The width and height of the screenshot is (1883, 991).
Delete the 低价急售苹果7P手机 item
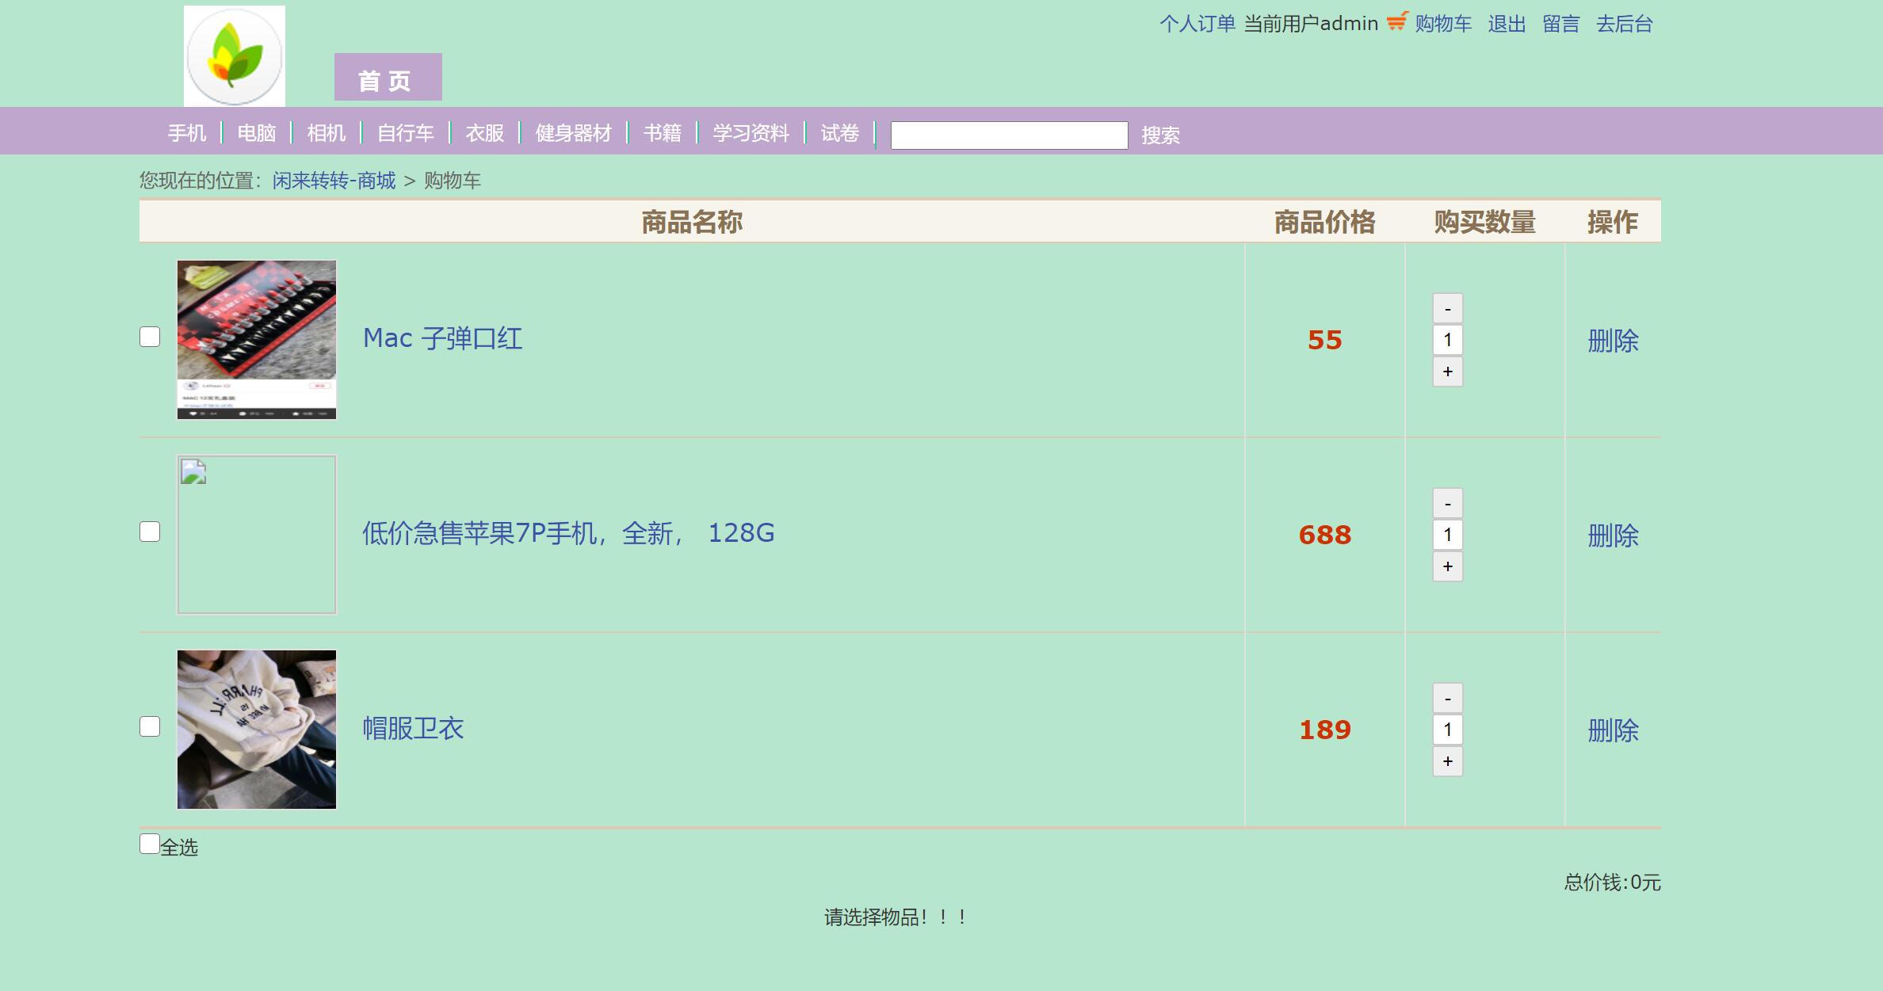click(1613, 536)
